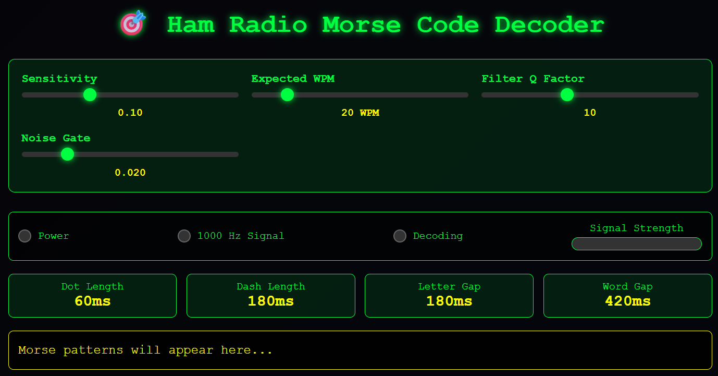Click the Decoding status indicator light

click(400, 236)
